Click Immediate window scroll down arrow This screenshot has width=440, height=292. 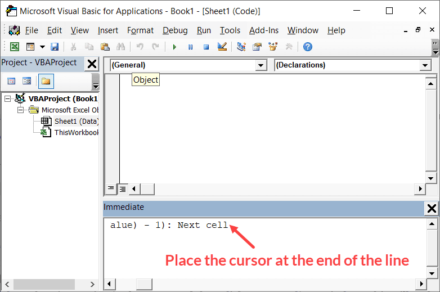coord(432,273)
